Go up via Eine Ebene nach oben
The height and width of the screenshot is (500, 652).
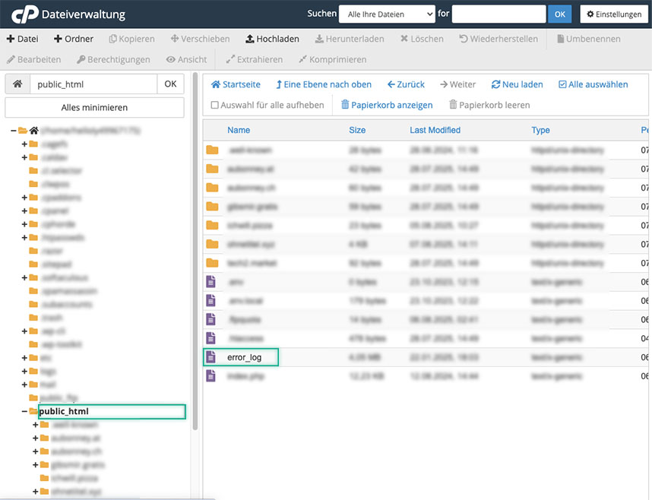pos(324,84)
